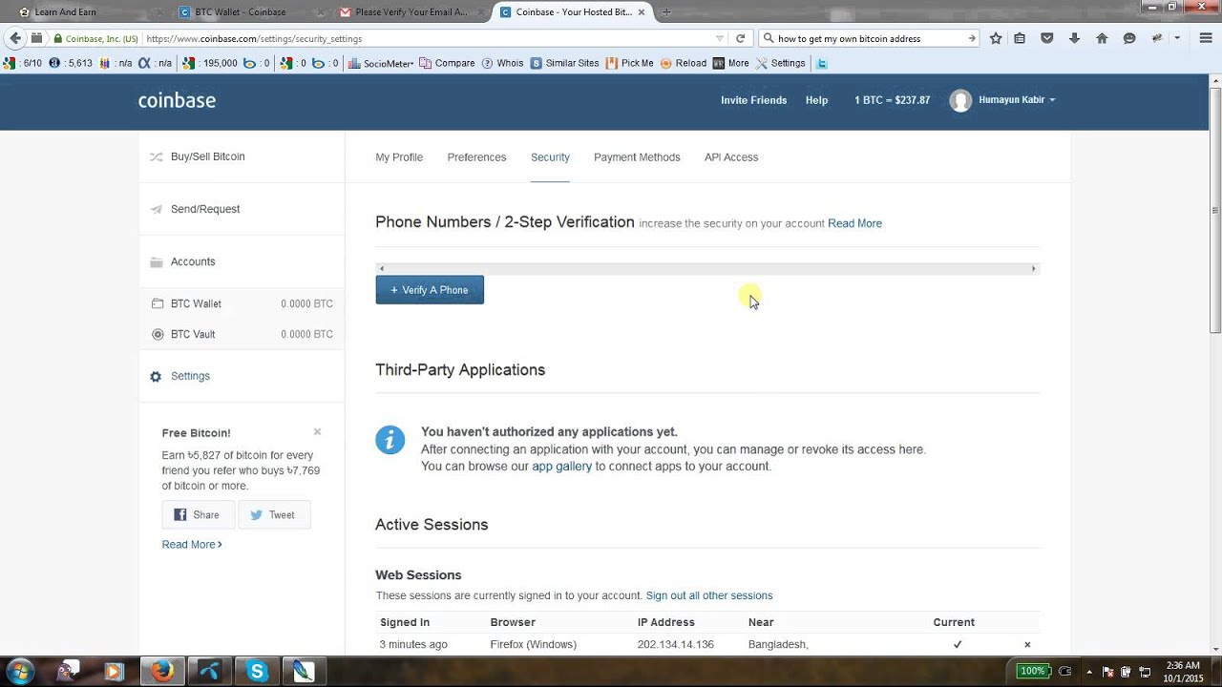
Task: Click left arrow of horizontal scrollbar
Action: pyautogui.click(x=381, y=269)
